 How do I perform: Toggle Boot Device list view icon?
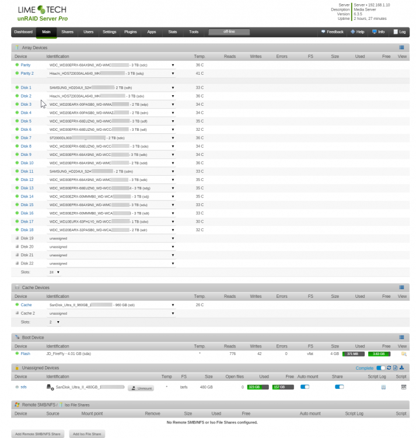tap(401, 338)
